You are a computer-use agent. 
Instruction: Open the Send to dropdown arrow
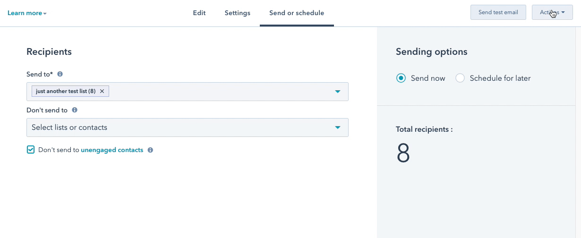pos(338,92)
